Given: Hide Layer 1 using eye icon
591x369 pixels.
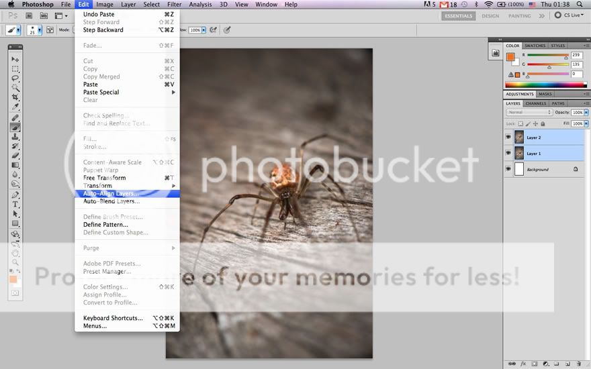Looking at the screenshot, I should tap(508, 153).
